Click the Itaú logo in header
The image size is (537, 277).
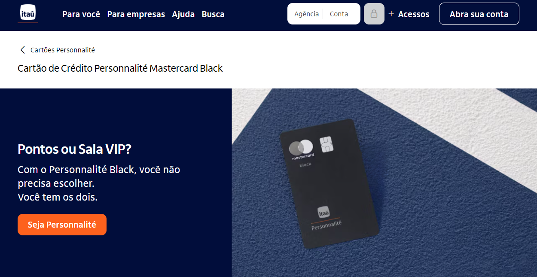pos(28,13)
